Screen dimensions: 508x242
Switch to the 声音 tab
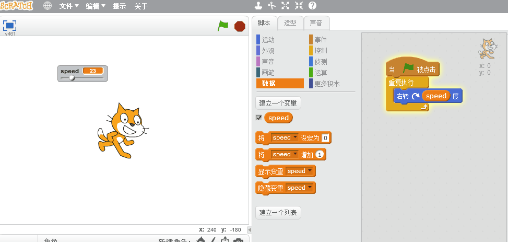[x=316, y=23]
